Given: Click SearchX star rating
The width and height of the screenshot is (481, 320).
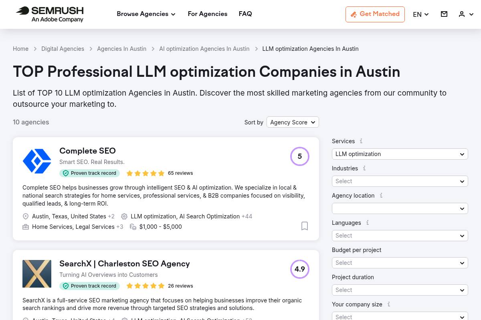Looking at the screenshot, I should coord(146,286).
